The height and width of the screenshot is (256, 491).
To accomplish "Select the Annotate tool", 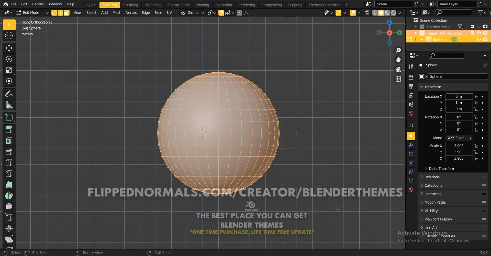I will click(9, 94).
